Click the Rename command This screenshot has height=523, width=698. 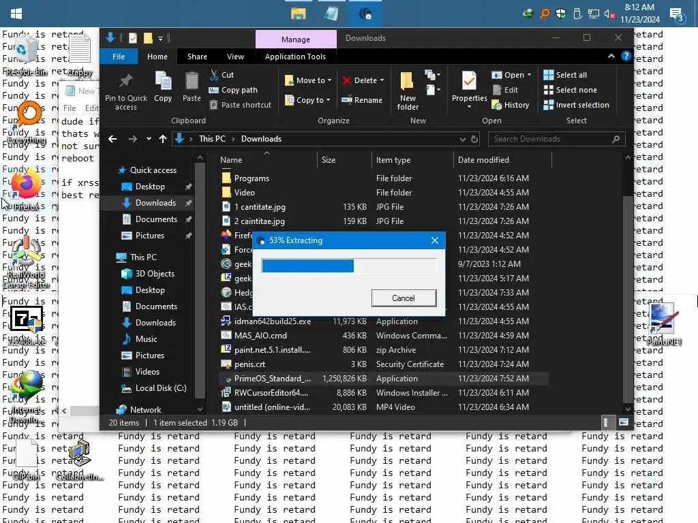pos(362,100)
